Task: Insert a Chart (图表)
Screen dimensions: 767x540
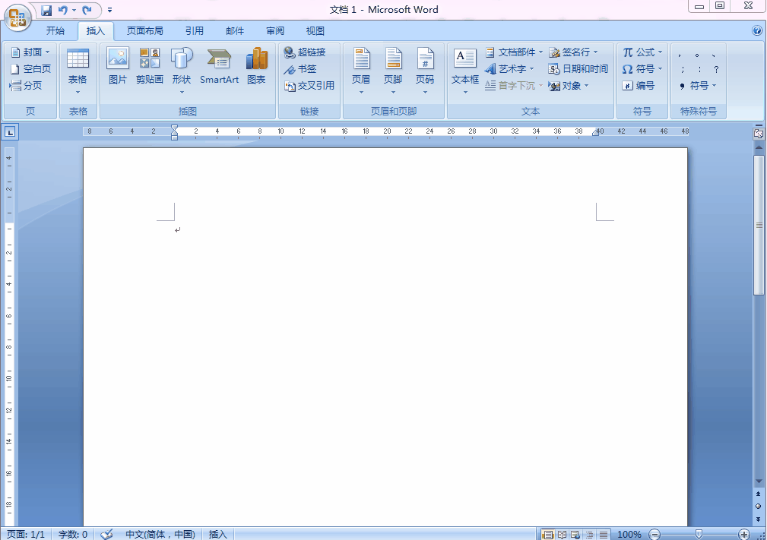Action: 256,67
